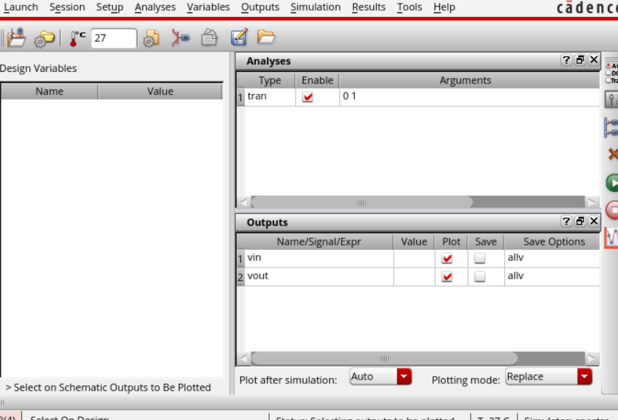Open the Tools menu
The width and height of the screenshot is (618, 420).
pos(409,7)
